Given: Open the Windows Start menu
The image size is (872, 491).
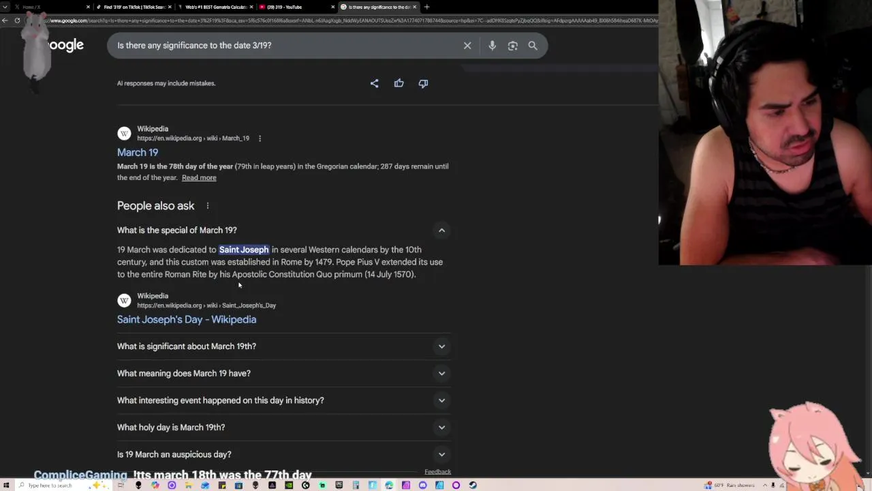Looking at the screenshot, I should point(6,486).
